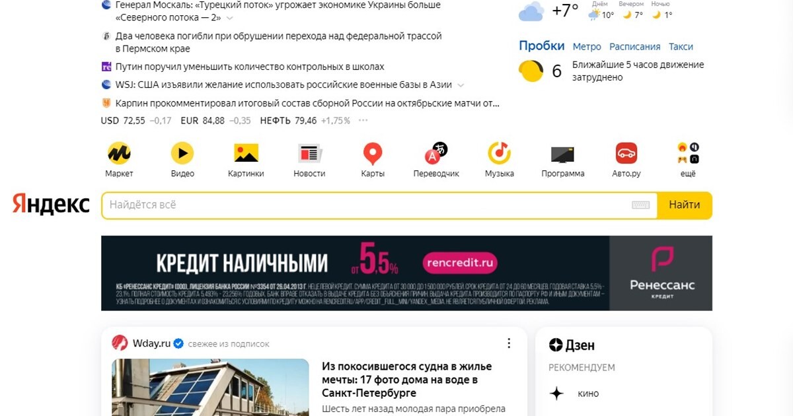Open the Картинки service icon
Image resolution: width=793 pixels, height=416 pixels.
coord(246,154)
